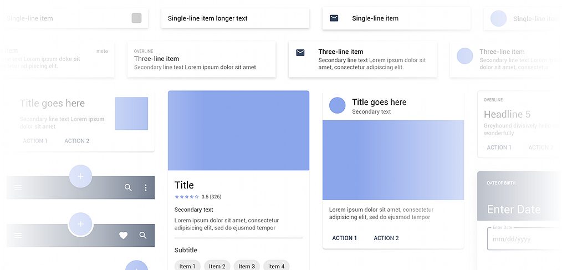Select the 'Single-line item longer text' list row
The image size is (562, 270).
pyautogui.click(x=235, y=18)
